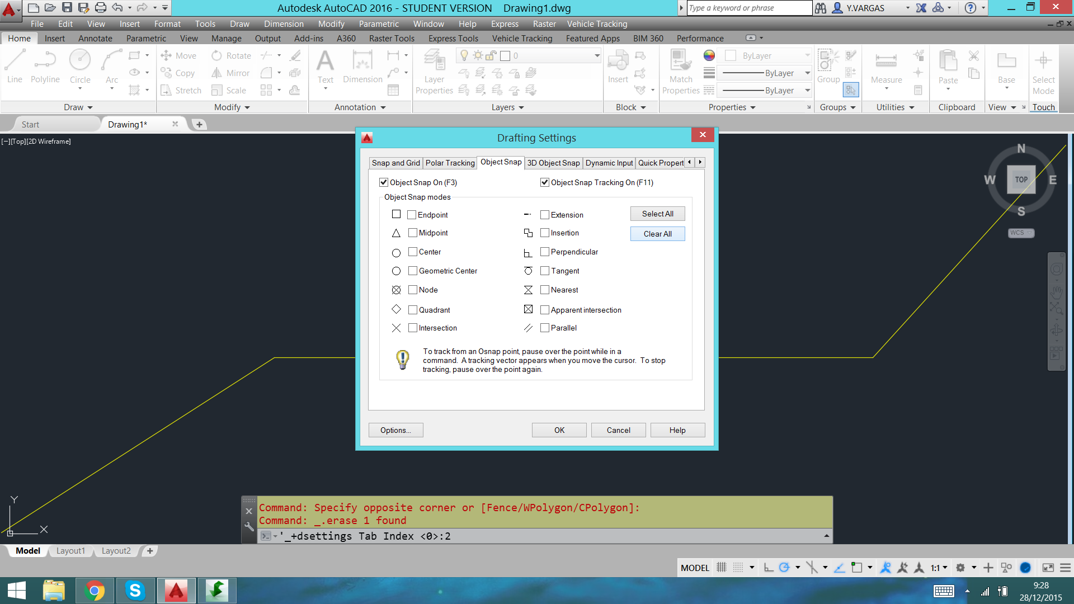Click the Save icon in quick access toolbar
Viewport: 1074px width, 604px height.
click(x=67, y=8)
